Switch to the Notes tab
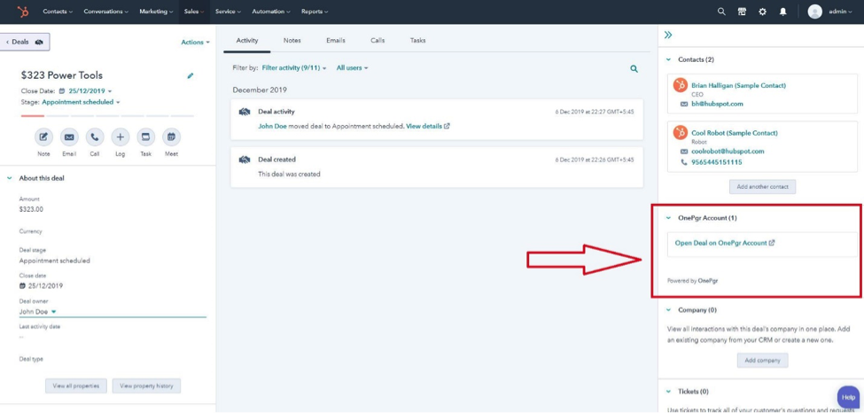864x413 pixels. (292, 40)
